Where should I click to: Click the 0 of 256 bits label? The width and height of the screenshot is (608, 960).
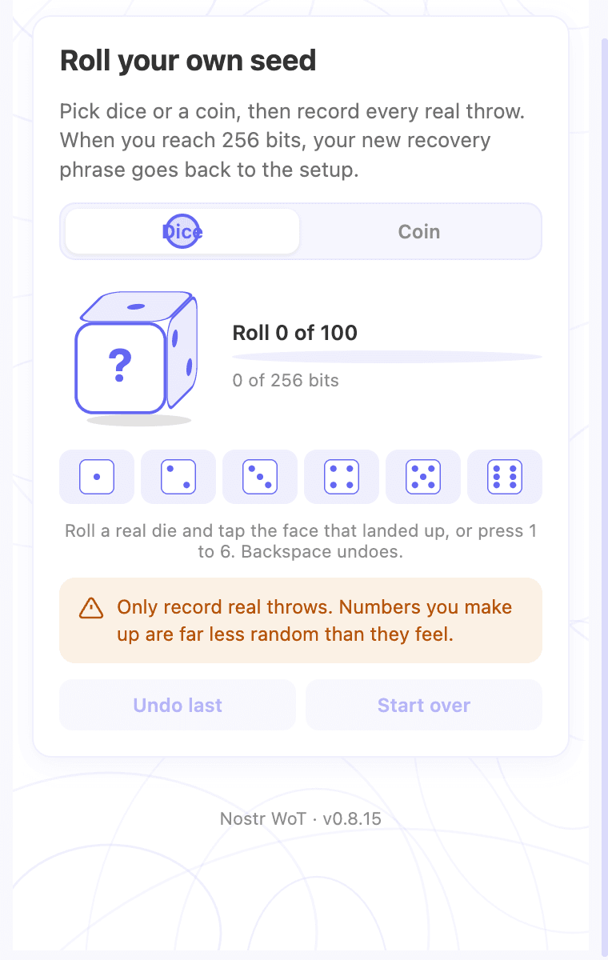tap(286, 380)
